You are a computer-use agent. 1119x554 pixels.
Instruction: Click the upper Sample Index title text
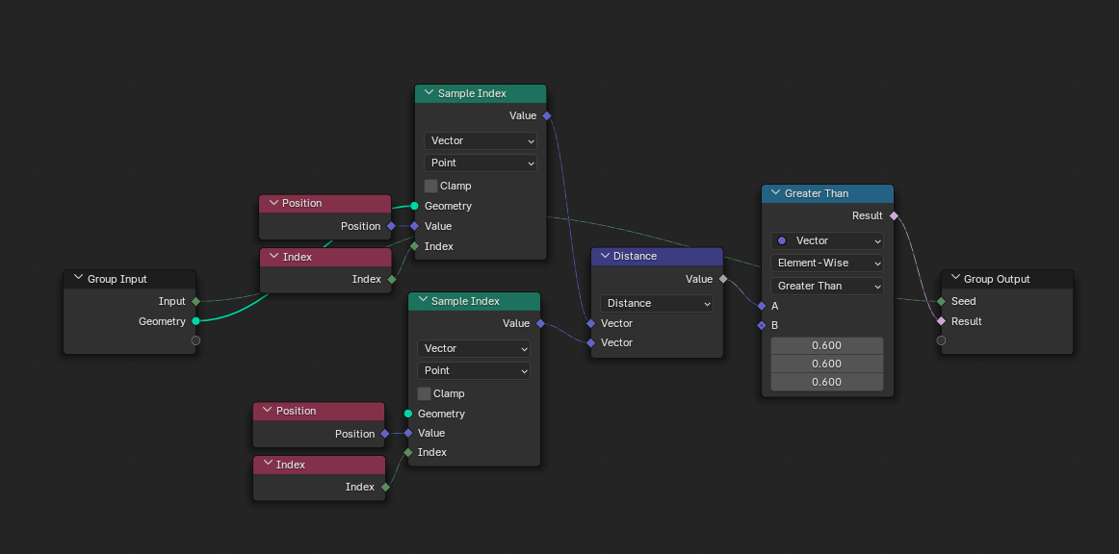(473, 93)
